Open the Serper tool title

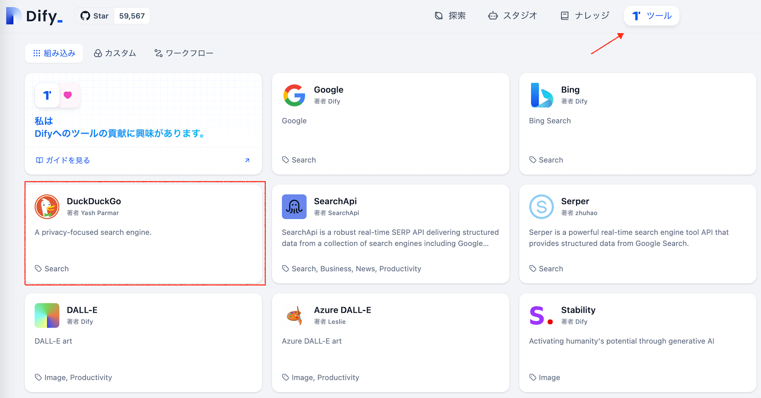click(575, 201)
